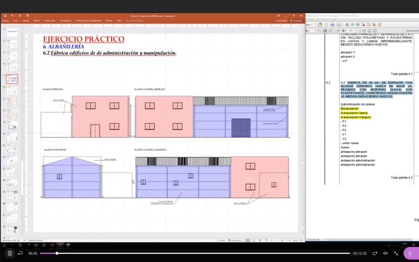Screen dimensions: 419x262
Task: Open the Animaciones tab
Action: click(65, 21)
